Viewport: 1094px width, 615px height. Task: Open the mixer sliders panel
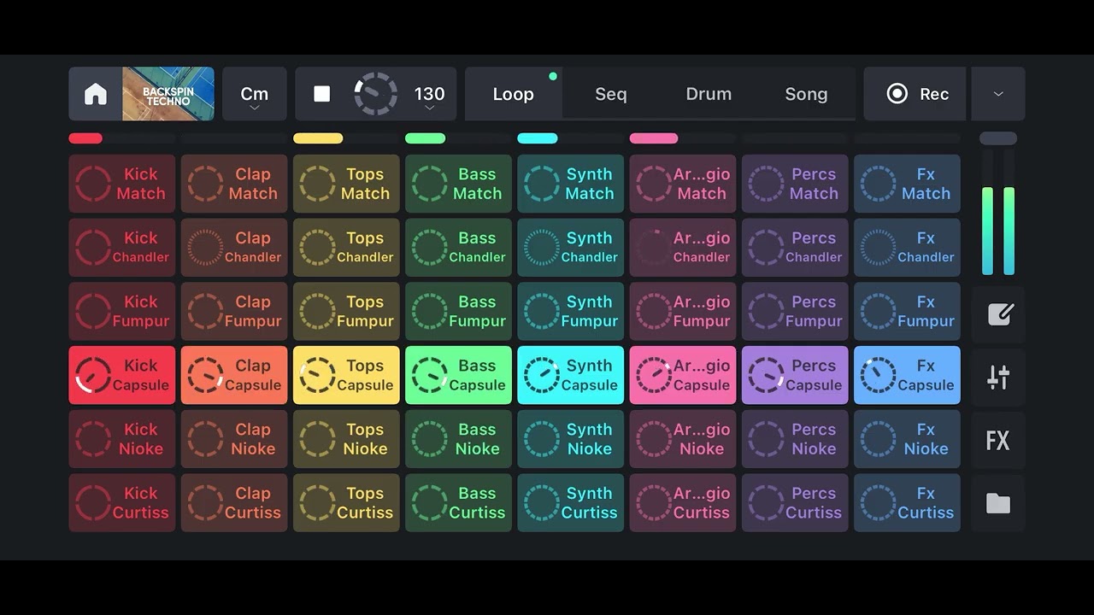click(998, 377)
